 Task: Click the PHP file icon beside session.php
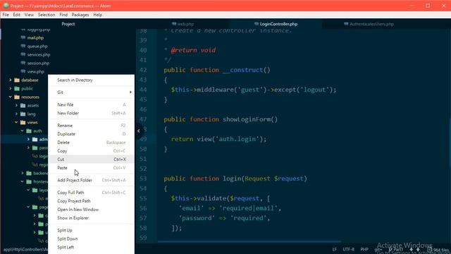23,63
